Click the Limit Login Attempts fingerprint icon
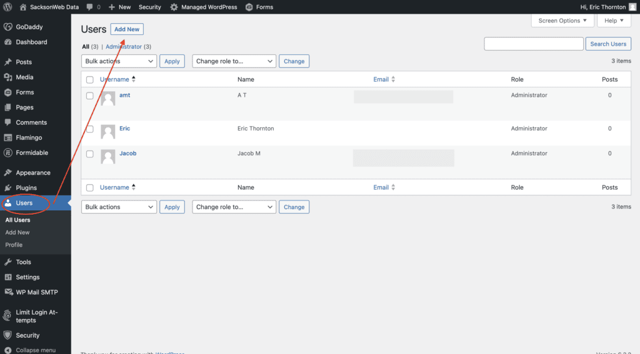640x354 pixels. [x=7, y=316]
